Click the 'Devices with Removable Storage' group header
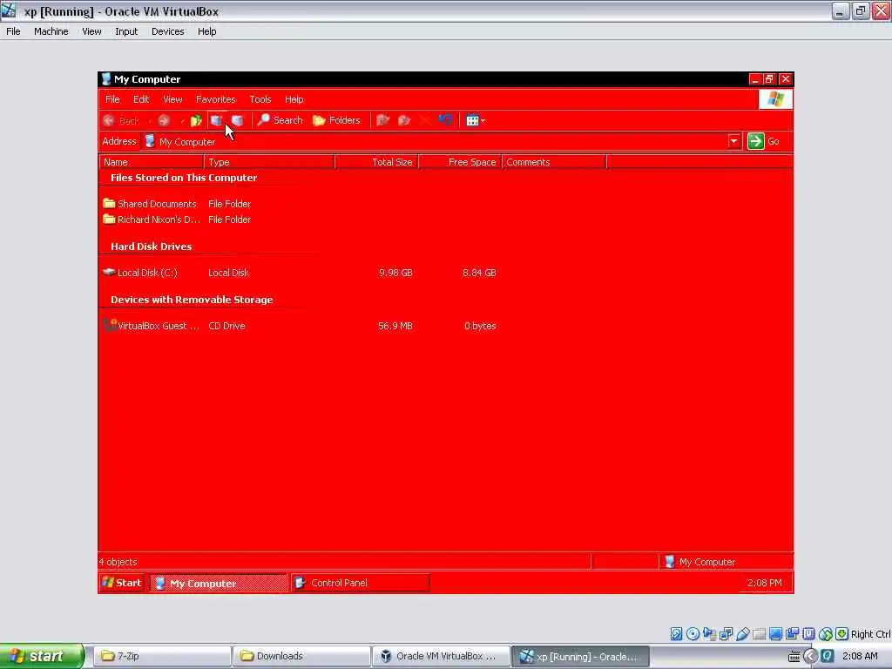This screenshot has width=892, height=669. 192,300
